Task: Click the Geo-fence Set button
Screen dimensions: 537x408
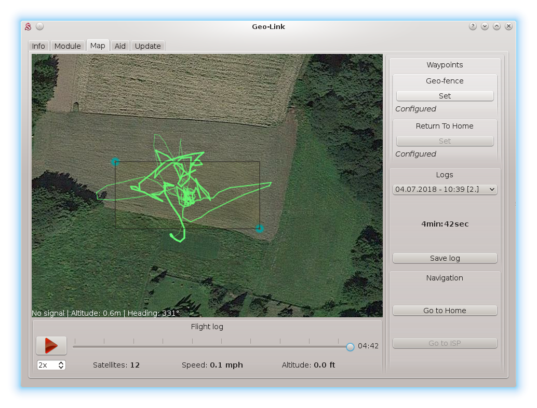Action: [x=445, y=96]
